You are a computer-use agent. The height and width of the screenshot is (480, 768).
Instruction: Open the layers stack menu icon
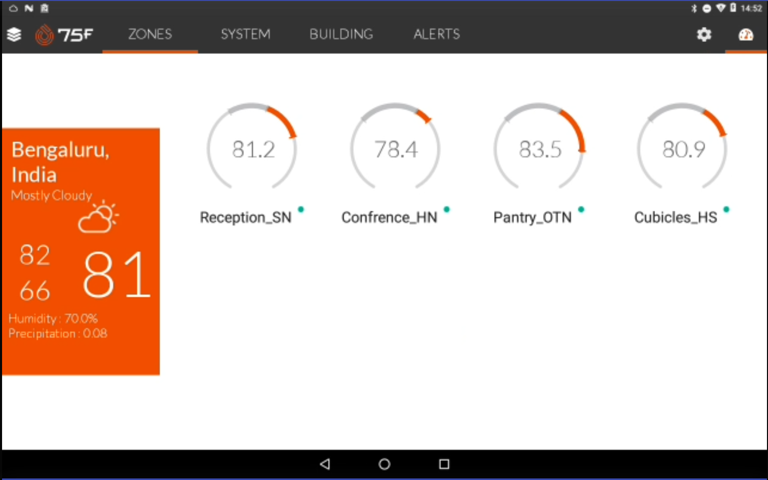coord(14,35)
